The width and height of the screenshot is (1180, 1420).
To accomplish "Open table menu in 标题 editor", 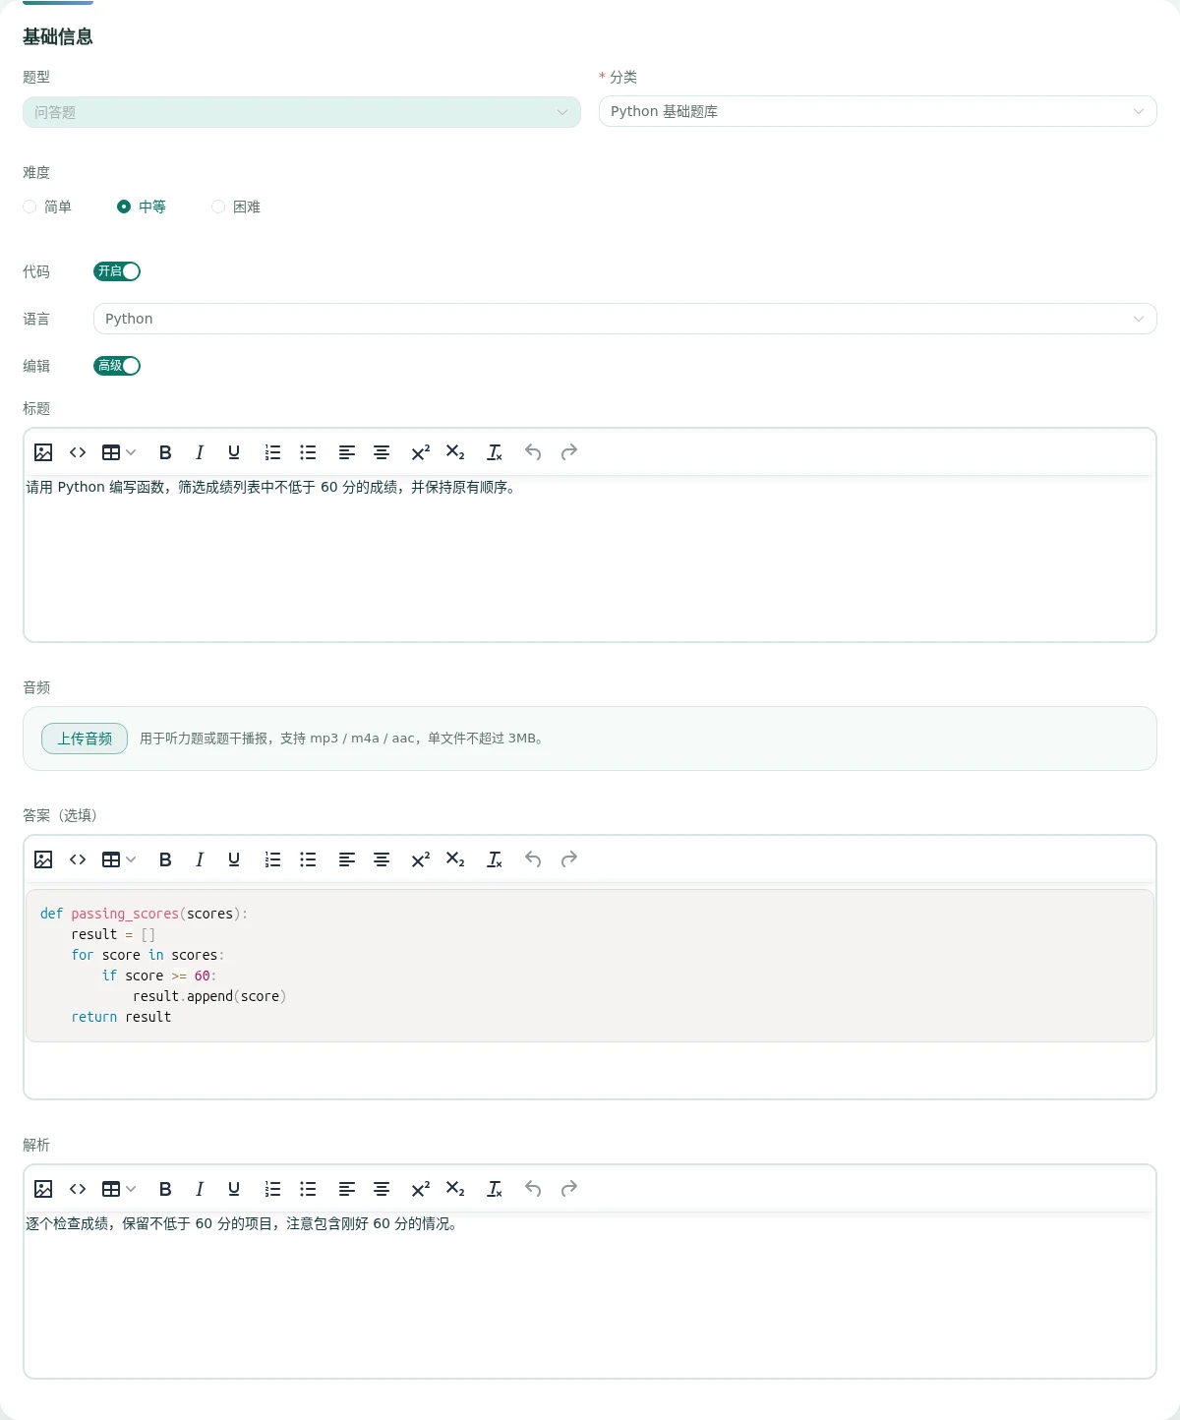I will [x=119, y=452].
